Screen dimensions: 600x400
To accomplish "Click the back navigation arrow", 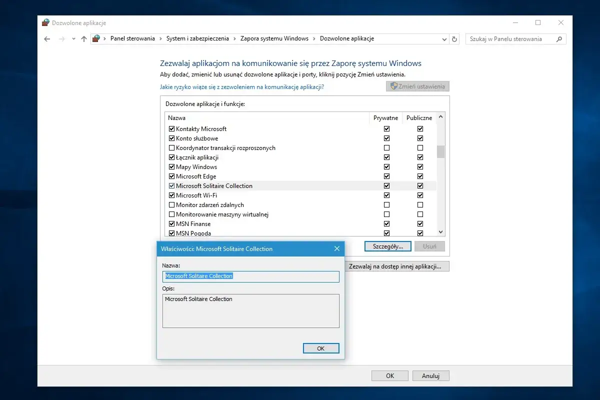I will click(x=47, y=38).
